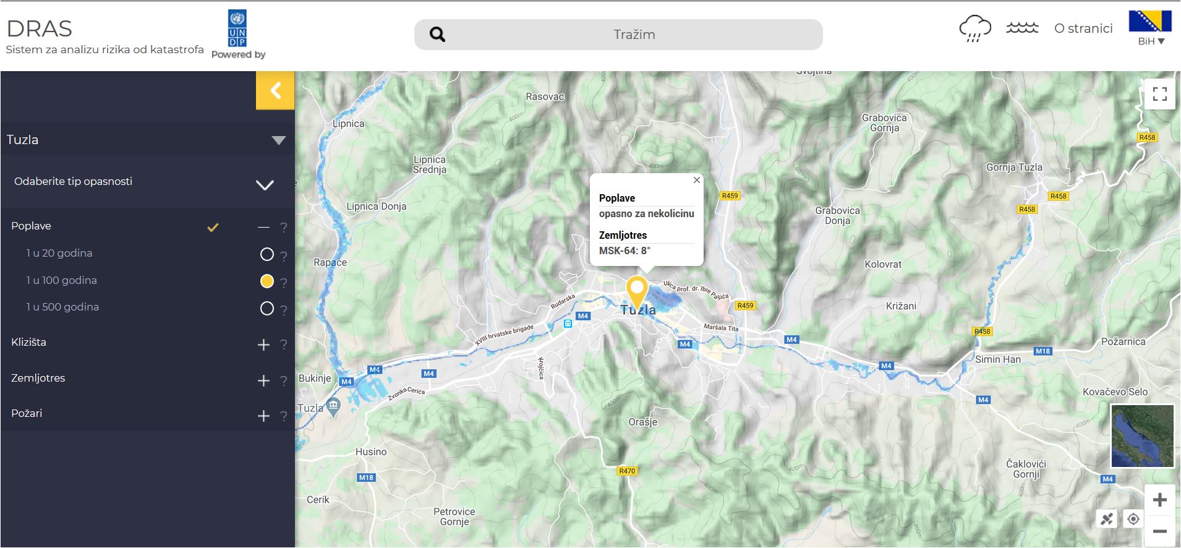Collapse the sidebar with yellow arrow button
1181x548 pixels.
(275, 90)
